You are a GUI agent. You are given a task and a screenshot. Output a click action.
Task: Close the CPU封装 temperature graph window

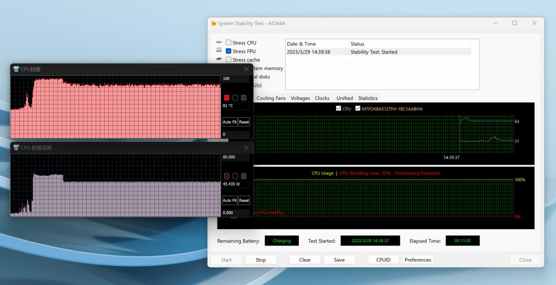[x=246, y=69]
